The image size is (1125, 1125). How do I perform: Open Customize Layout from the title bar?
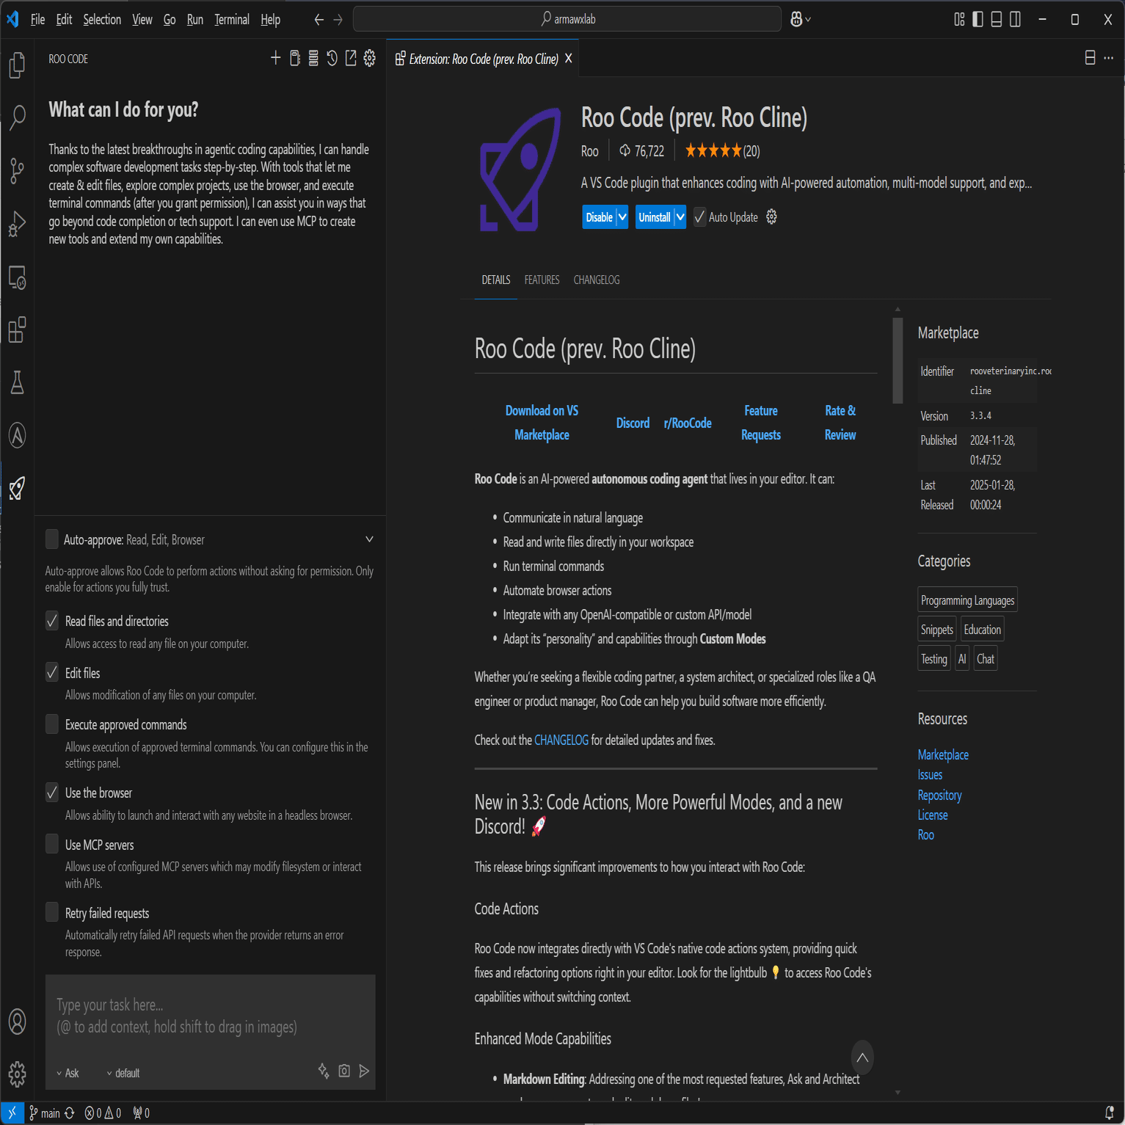959,20
